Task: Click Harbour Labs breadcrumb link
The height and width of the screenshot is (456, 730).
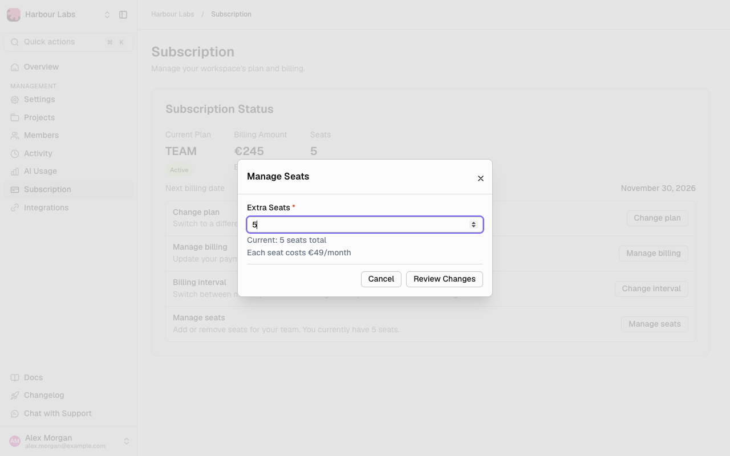Action: point(173,14)
